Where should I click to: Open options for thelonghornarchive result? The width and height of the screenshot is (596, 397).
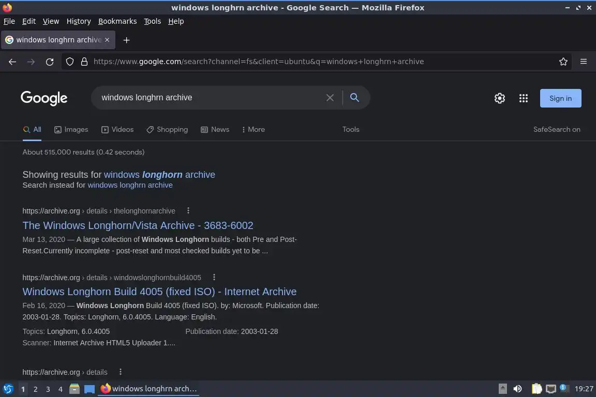[x=188, y=210]
